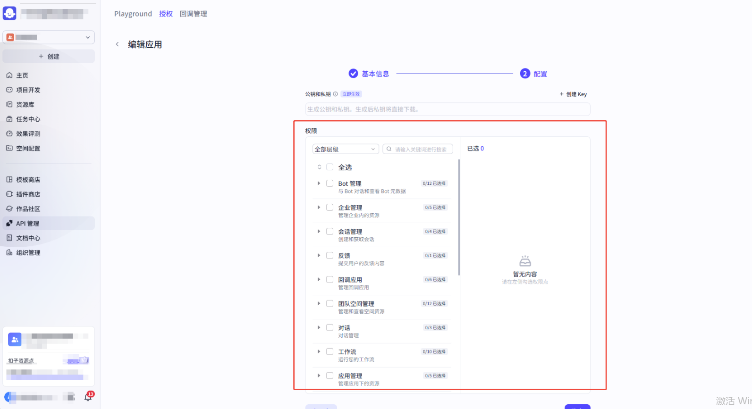
Task: Click the expand-all arrows icon beside 全选
Action: point(319,167)
